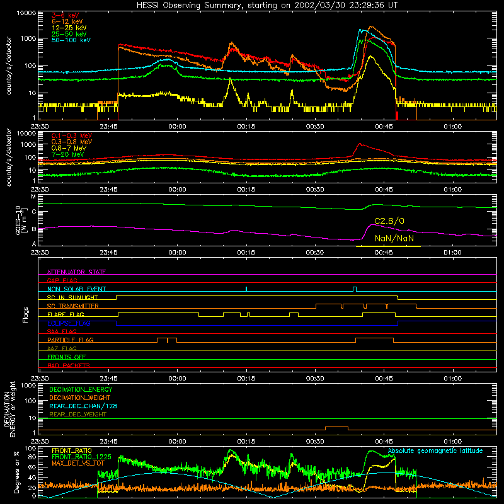Click the ECLIPSE_FLAG label

point(69,323)
